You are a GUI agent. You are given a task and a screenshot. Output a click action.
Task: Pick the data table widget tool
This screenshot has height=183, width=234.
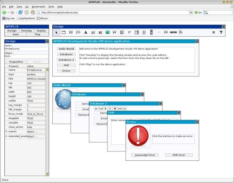click(x=137, y=32)
